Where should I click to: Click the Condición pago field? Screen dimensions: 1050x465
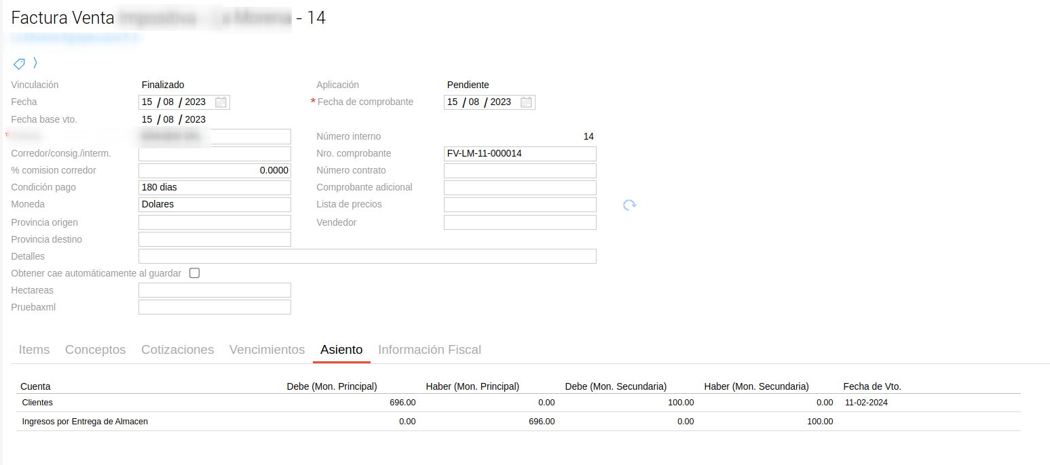tap(214, 188)
